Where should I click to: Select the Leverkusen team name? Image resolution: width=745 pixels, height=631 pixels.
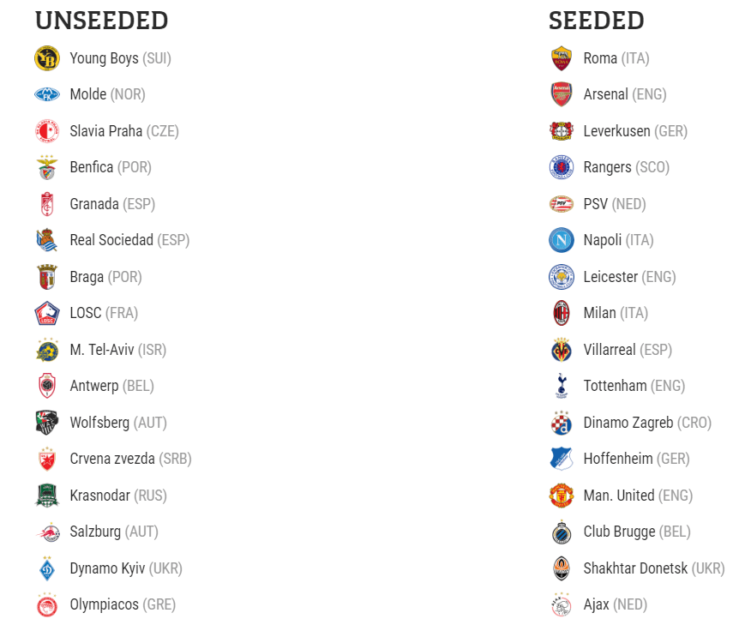pyautogui.click(x=616, y=131)
